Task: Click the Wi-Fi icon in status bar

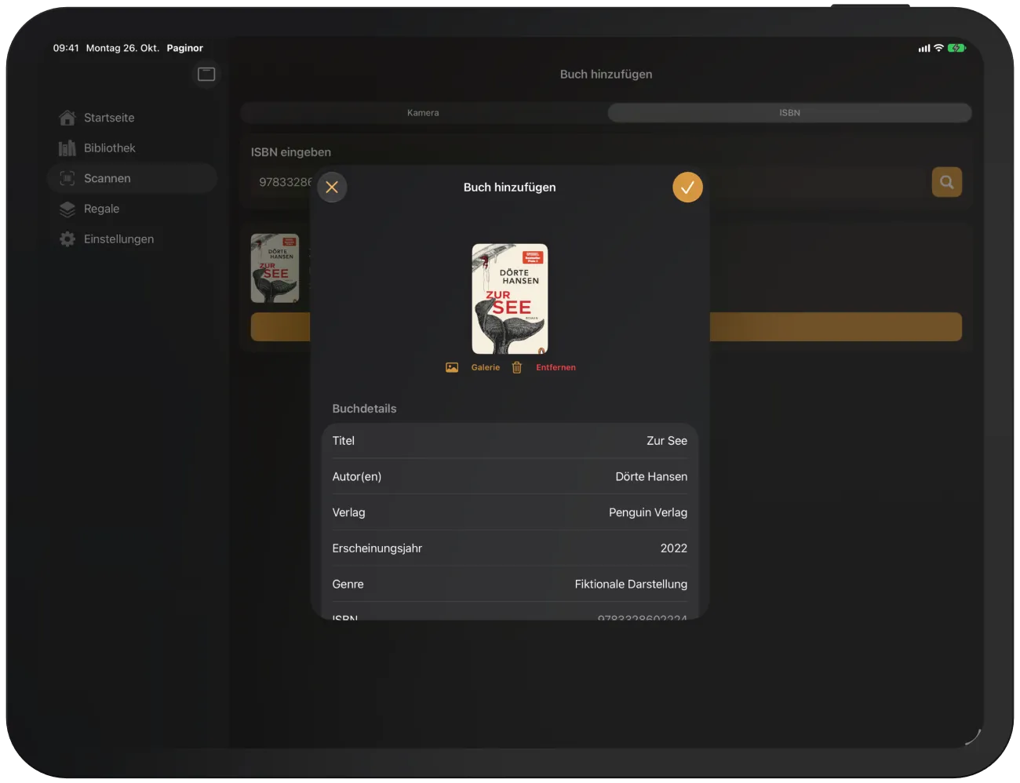Action: click(x=938, y=48)
